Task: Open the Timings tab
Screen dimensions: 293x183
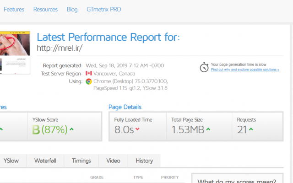Action: pyautogui.click(x=81, y=161)
